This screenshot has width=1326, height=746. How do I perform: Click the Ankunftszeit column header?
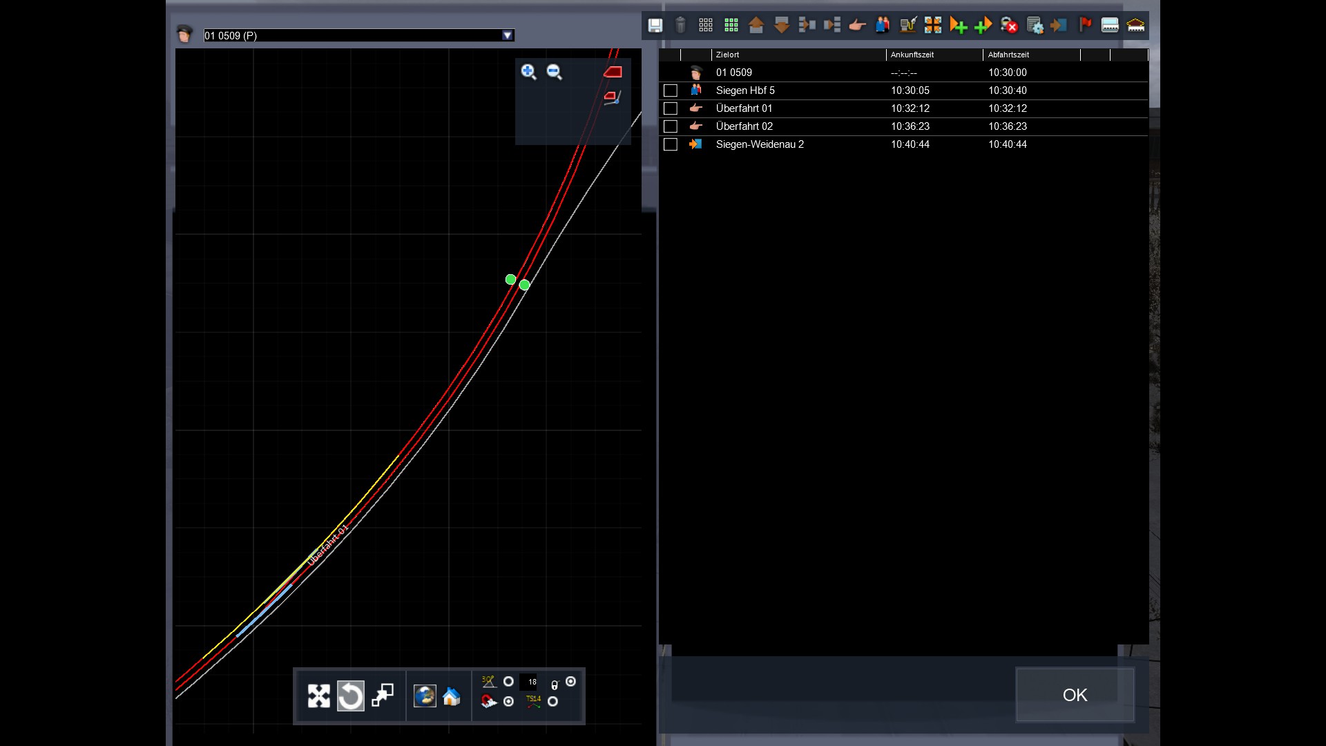[x=912, y=55]
